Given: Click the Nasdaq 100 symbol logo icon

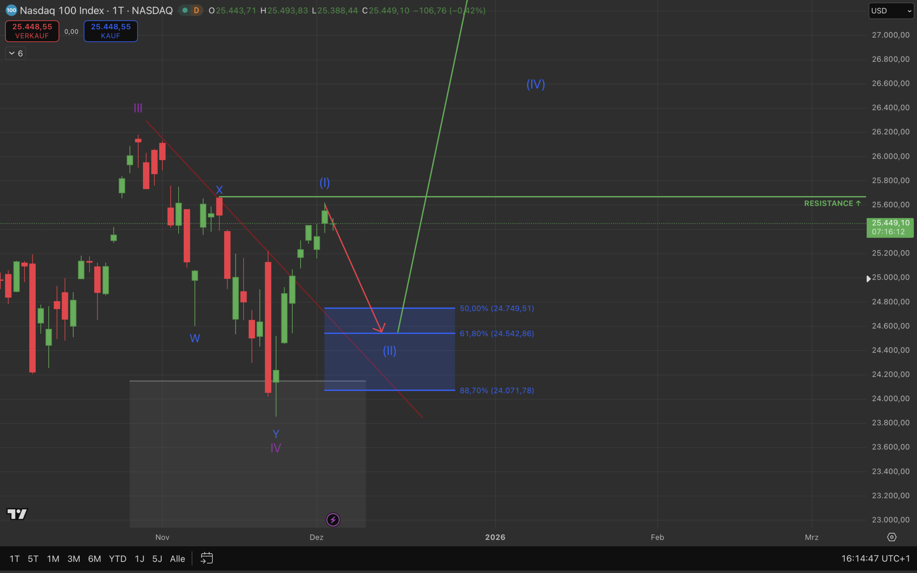Looking at the screenshot, I should (11, 10).
